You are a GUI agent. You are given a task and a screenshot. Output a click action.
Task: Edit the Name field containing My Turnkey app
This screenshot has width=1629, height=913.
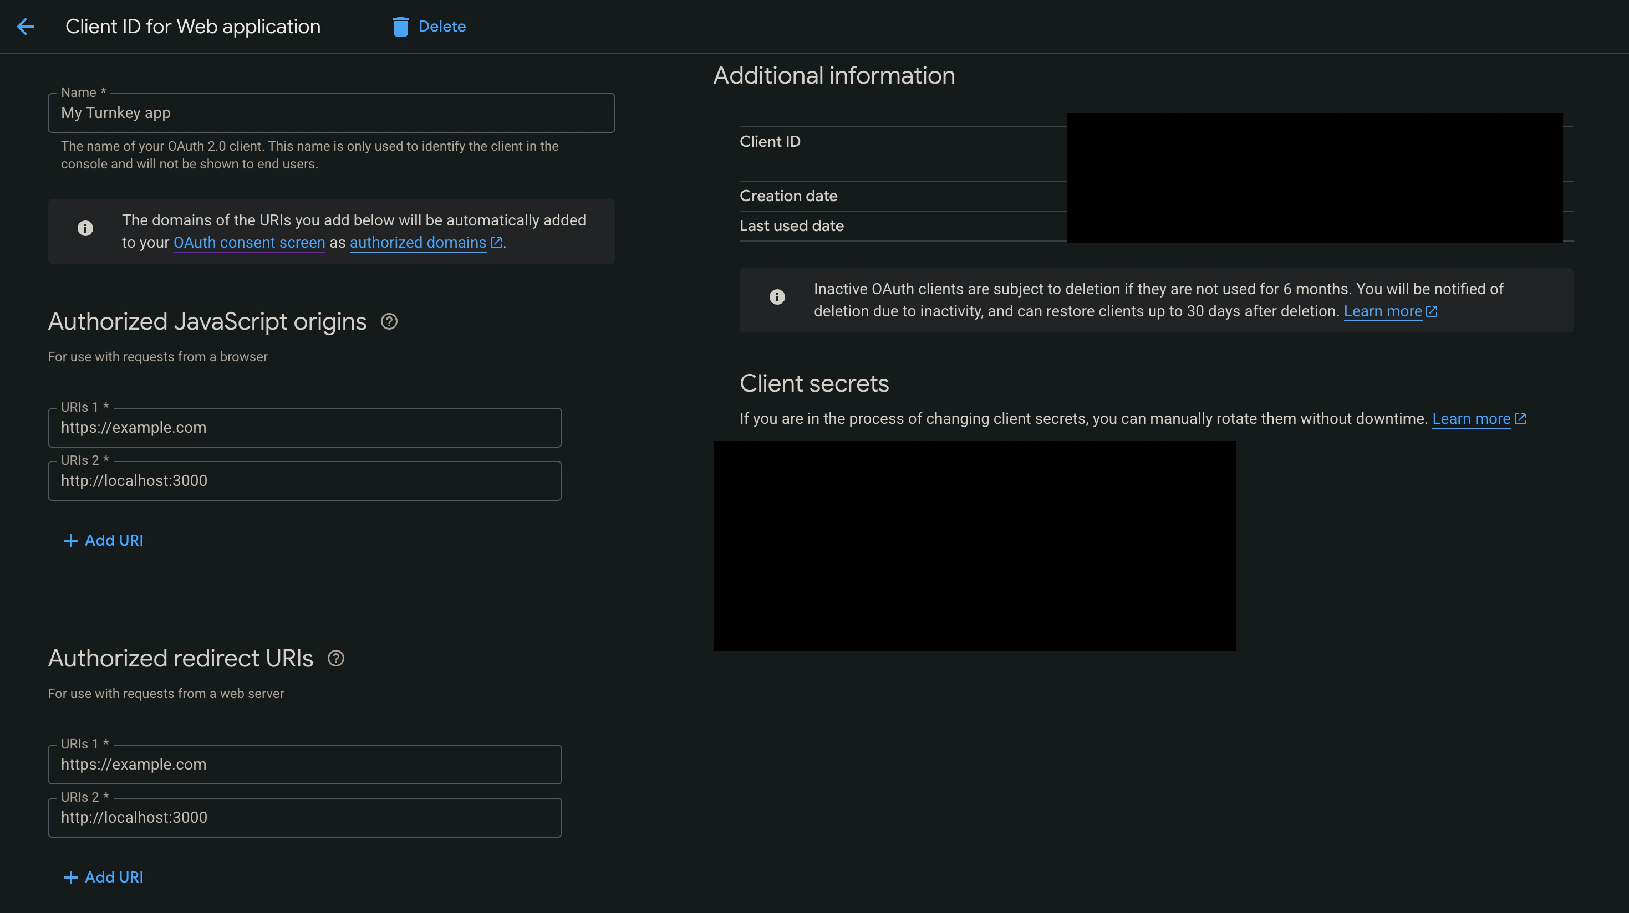coord(332,112)
